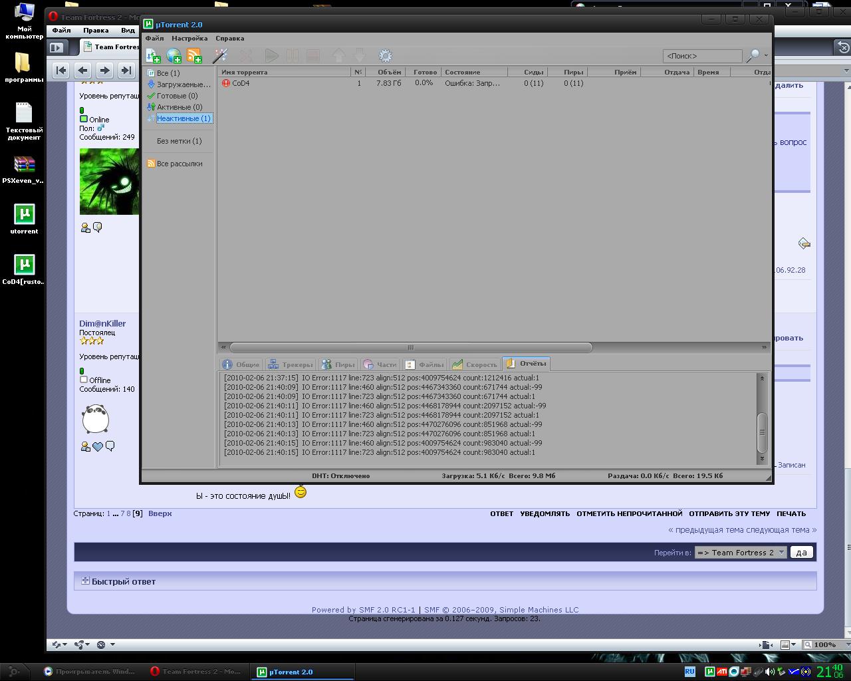Click Opera's fast forward button
The image size is (851, 681).
[126, 70]
